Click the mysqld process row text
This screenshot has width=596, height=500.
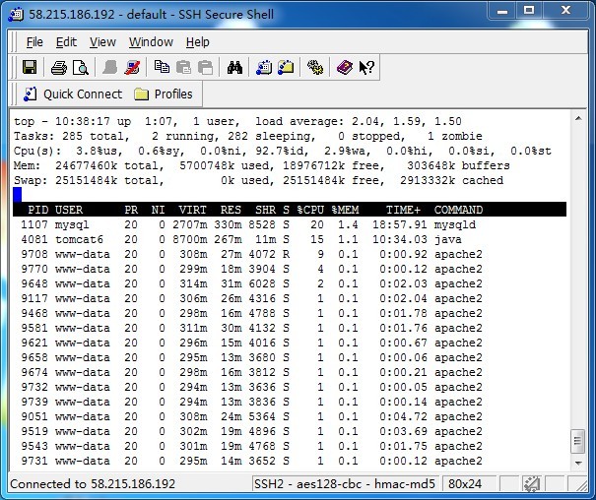click(x=248, y=224)
